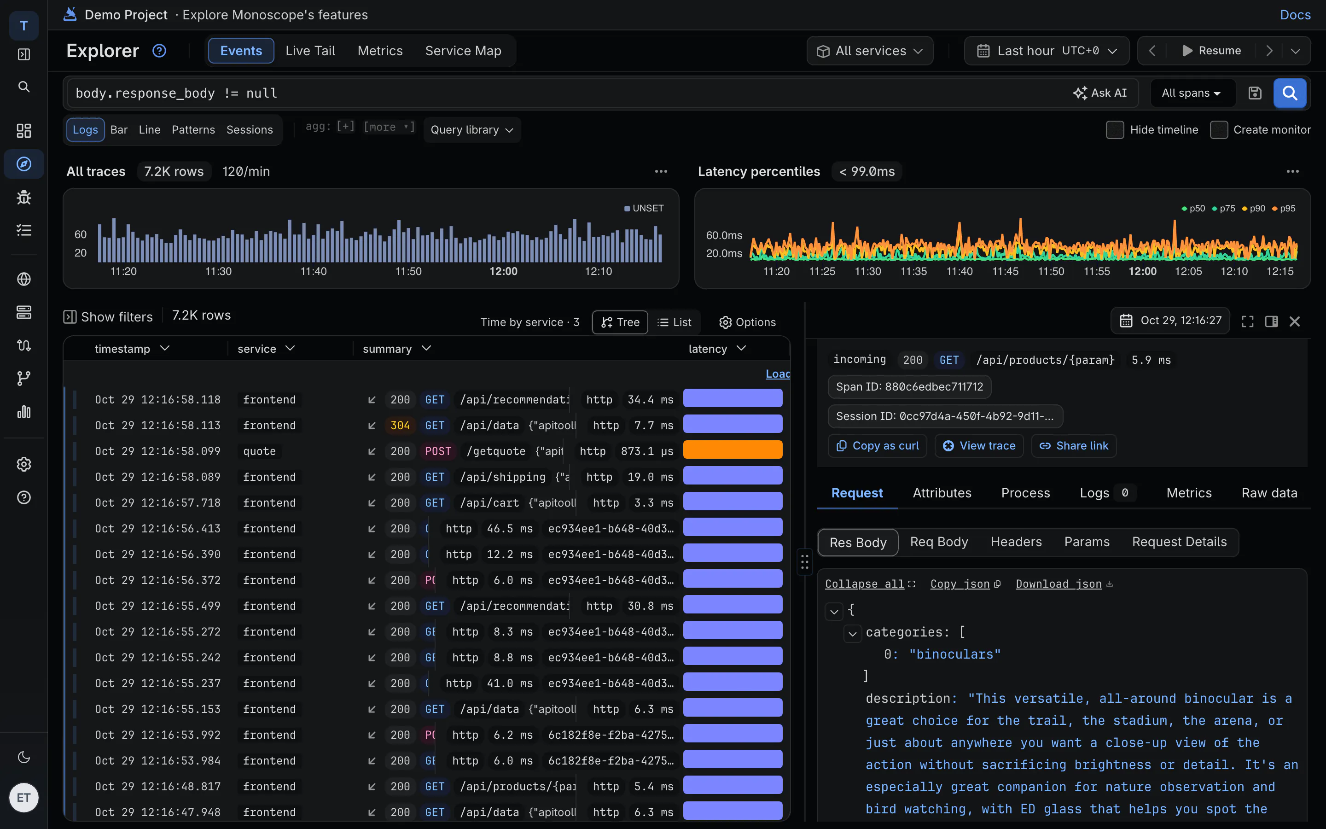Open the dashboards grid icon in sidebar
This screenshot has width=1326, height=829.
pos(23,130)
